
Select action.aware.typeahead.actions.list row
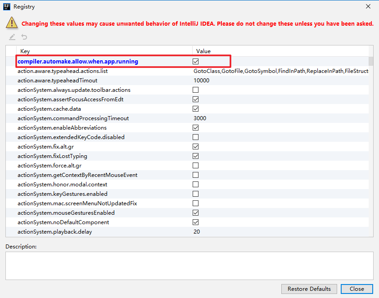tap(187, 71)
